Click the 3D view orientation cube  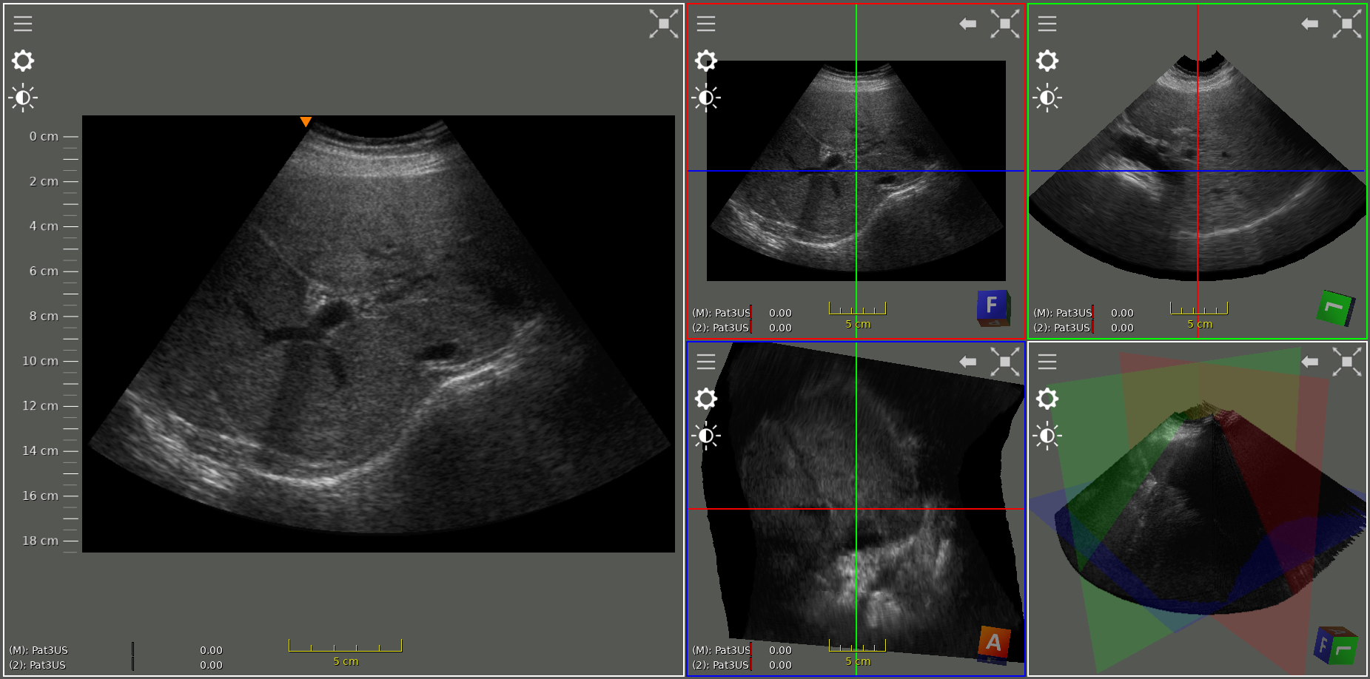pyautogui.click(x=1336, y=645)
